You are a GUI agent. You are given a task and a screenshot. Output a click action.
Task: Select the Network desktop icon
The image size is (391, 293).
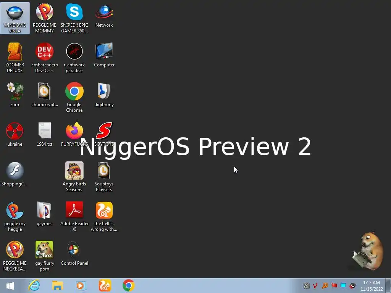(104, 15)
